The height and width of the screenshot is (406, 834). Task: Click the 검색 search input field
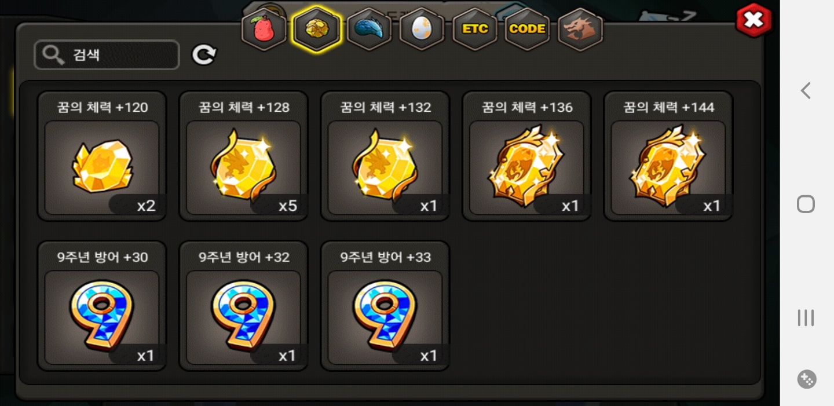point(107,55)
